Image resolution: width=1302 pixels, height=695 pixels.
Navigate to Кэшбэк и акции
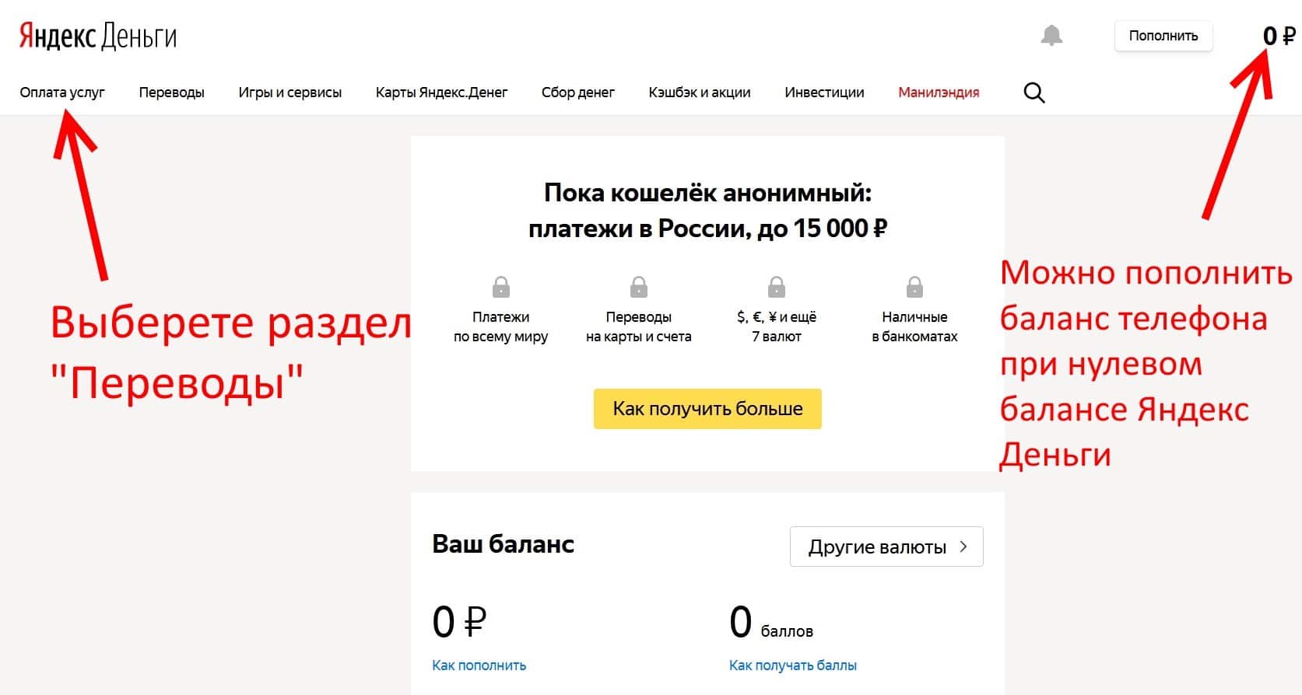[699, 93]
